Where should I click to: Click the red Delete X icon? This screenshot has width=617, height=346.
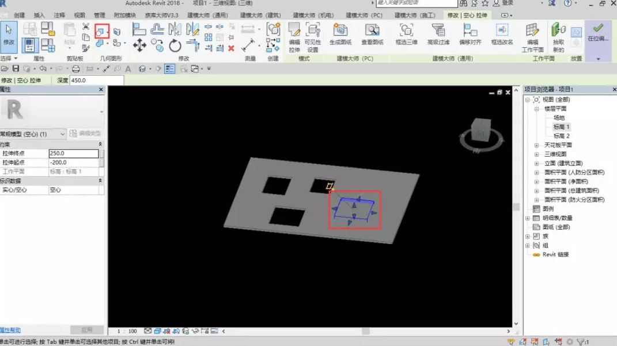tap(231, 48)
